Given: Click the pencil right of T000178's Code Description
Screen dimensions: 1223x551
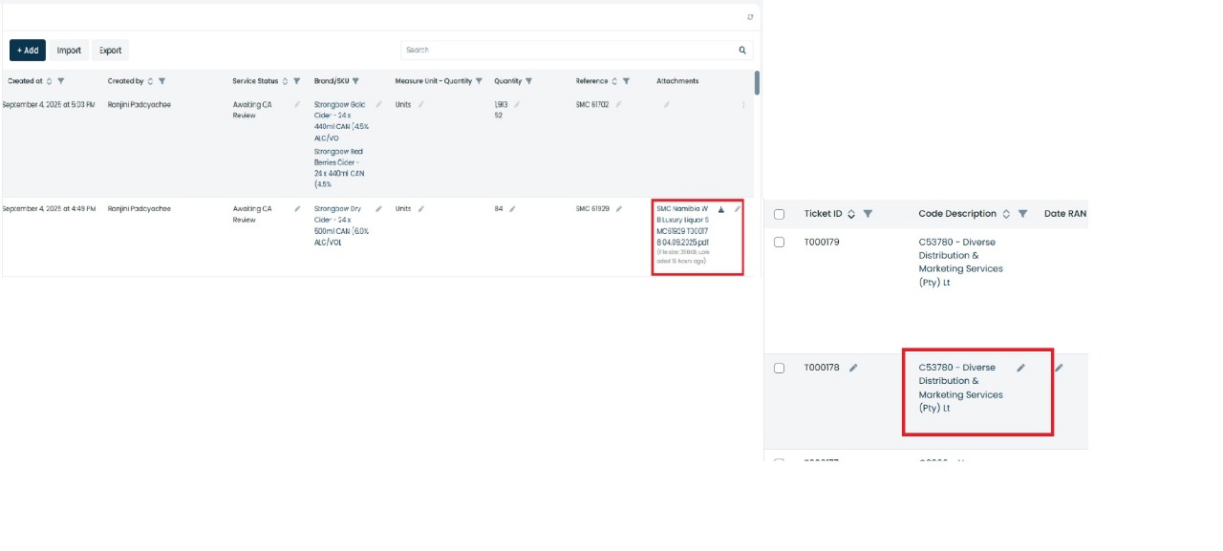Looking at the screenshot, I should click(x=1059, y=367).
